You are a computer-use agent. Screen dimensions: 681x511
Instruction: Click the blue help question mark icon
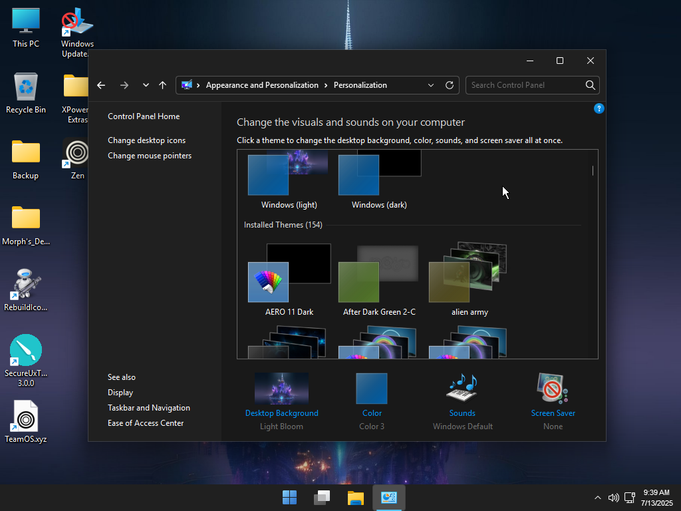599,108
